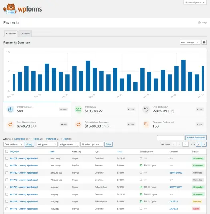Image resolution: width=210 pixels, height=214 pixels.
Task: Select the New Subscriptions cycle icon
Action: (10, 124)
